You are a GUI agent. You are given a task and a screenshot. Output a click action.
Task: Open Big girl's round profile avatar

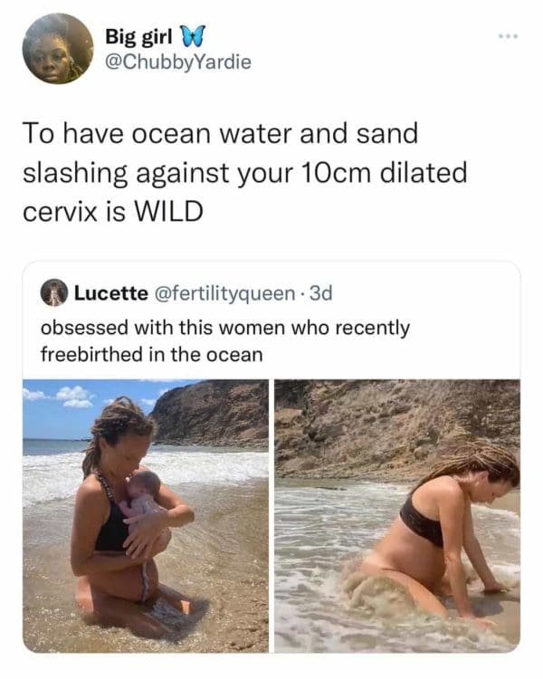coord(57,49)
